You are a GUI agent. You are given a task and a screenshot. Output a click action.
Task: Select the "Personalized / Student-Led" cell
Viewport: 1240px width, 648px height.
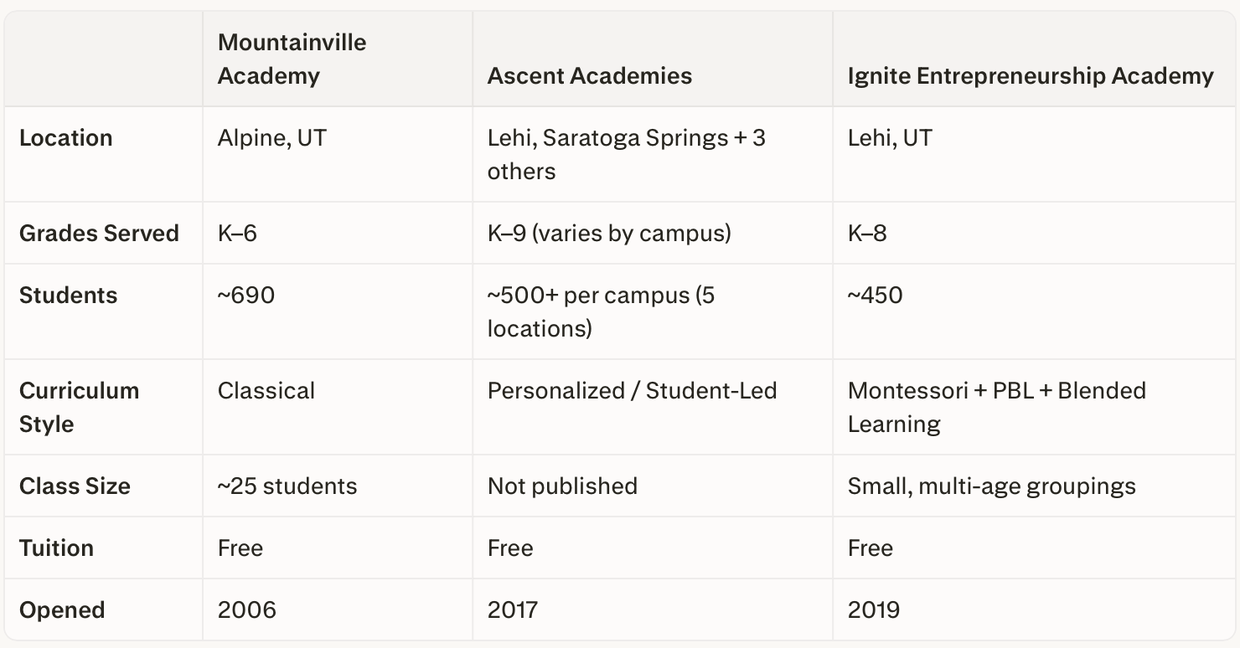pos(632,390)
